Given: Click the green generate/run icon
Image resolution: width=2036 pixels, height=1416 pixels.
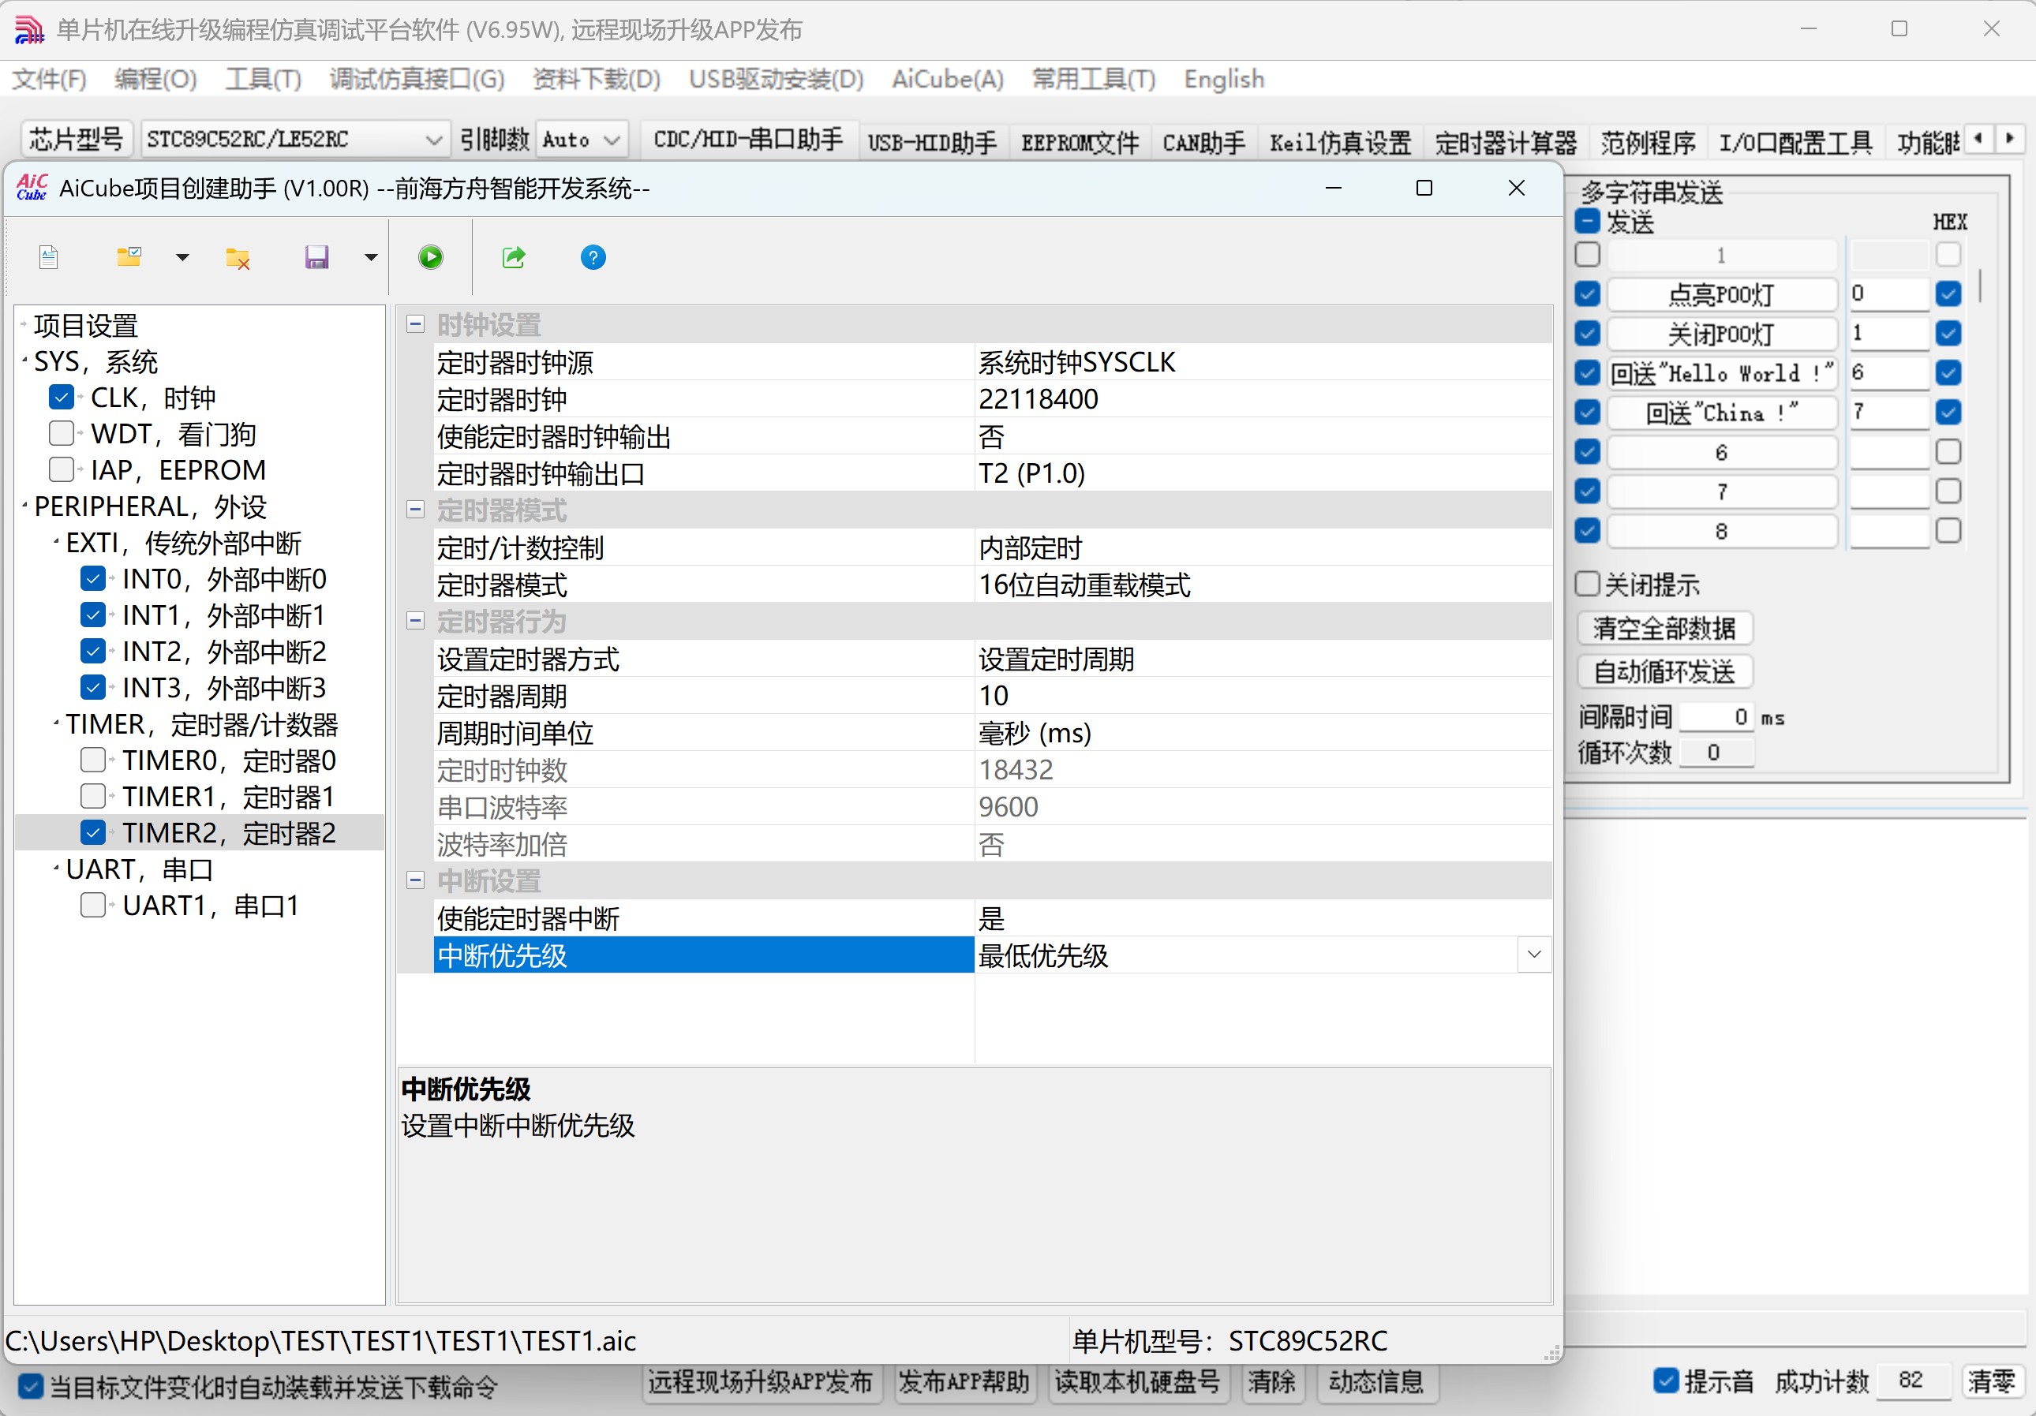Looking at the screenshot, I should [431, 258].
